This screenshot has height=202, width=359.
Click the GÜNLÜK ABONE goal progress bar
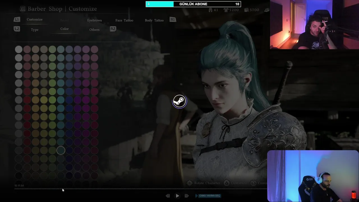click(x=193, y=4)
